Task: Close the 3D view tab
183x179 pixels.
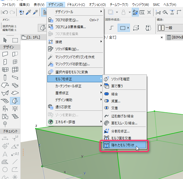Action: coord(162,37)
